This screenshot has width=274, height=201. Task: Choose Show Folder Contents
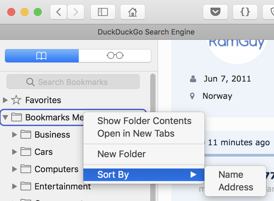144,121
